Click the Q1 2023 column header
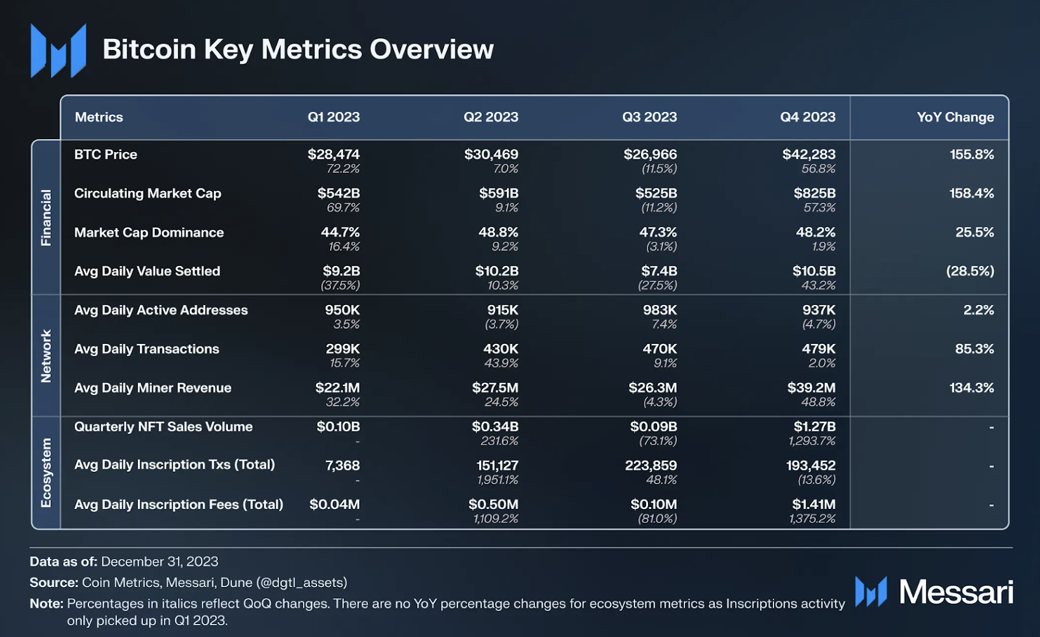 [x=333, y=117]
